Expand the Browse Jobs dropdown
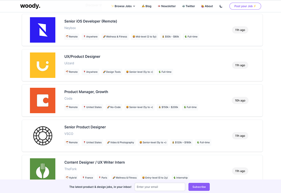The height and width of the screenshot is (193, 281). (123, 6)
